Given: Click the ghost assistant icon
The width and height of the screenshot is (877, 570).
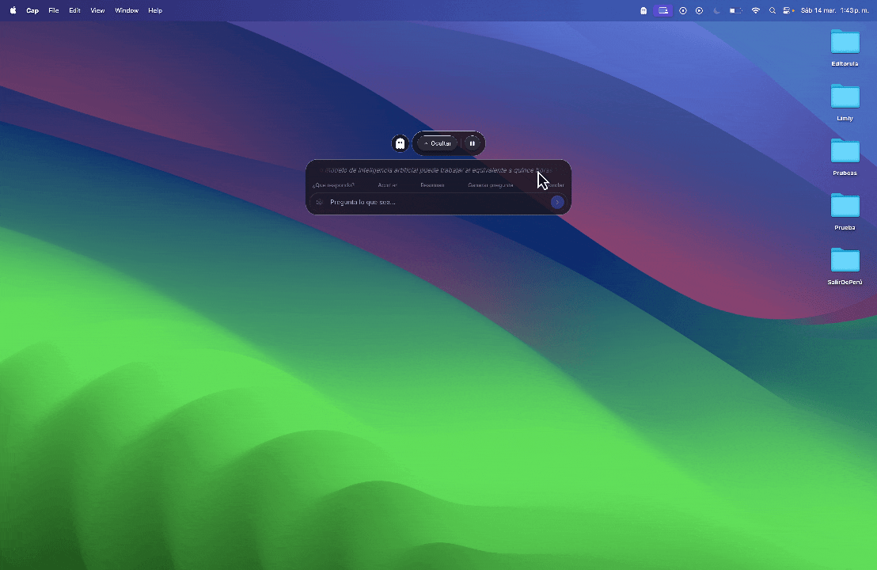Looking at the screenshot, I should pos(400,143).
